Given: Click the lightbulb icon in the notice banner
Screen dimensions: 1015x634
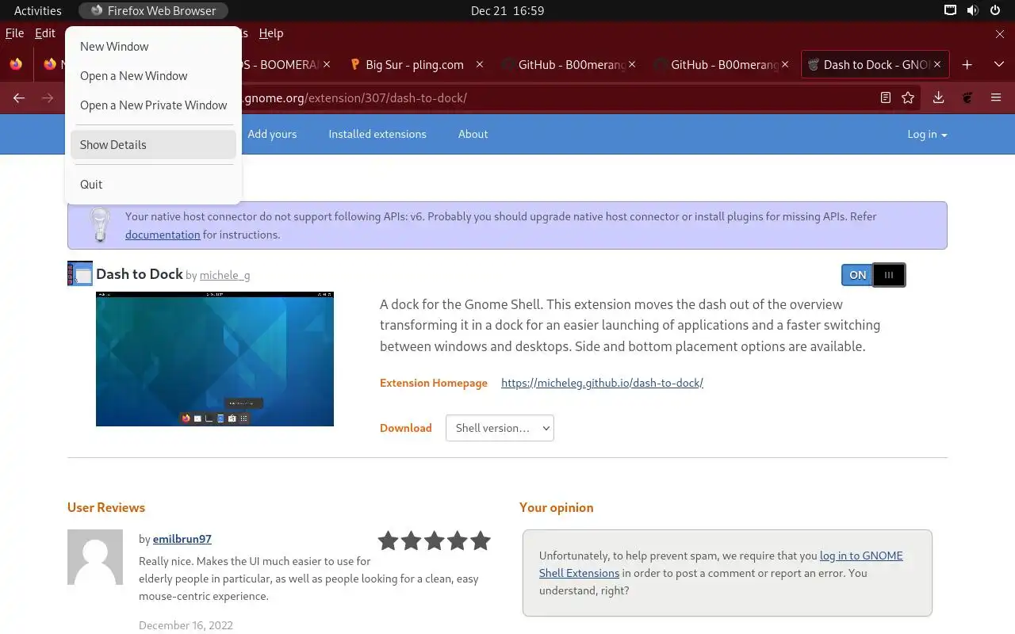Looking at the screenshot, I should pyautogui.click(x=99, y=225).
